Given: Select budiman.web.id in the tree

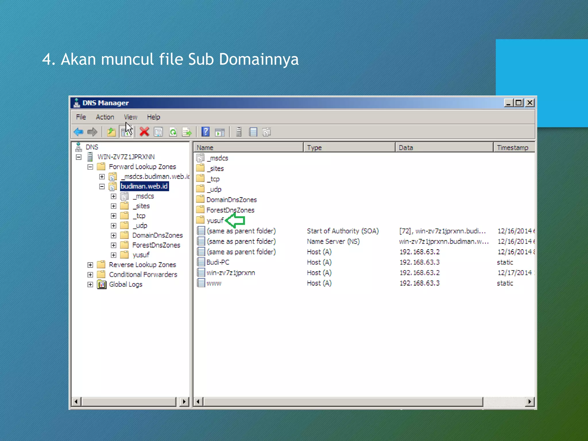Looking at the screenshot, I should pyautogui.click(x=144, y=186).
